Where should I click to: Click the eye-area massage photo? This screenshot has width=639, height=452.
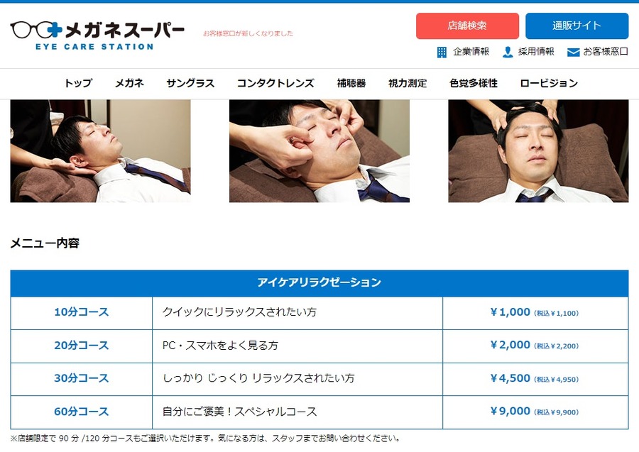pos(319,151)
